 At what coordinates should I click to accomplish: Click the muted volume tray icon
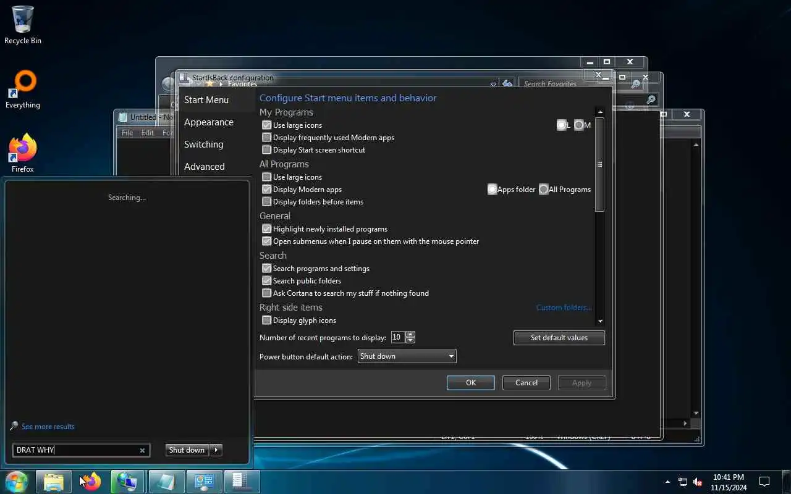(x=698, y=482)
